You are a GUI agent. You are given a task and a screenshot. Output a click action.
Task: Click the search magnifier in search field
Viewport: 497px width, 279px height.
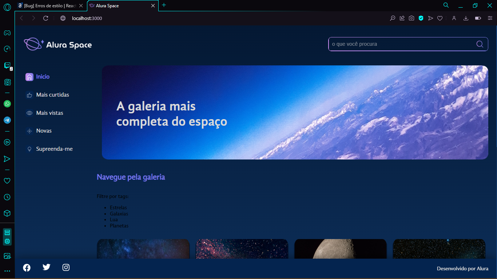(x=480, y=44)
